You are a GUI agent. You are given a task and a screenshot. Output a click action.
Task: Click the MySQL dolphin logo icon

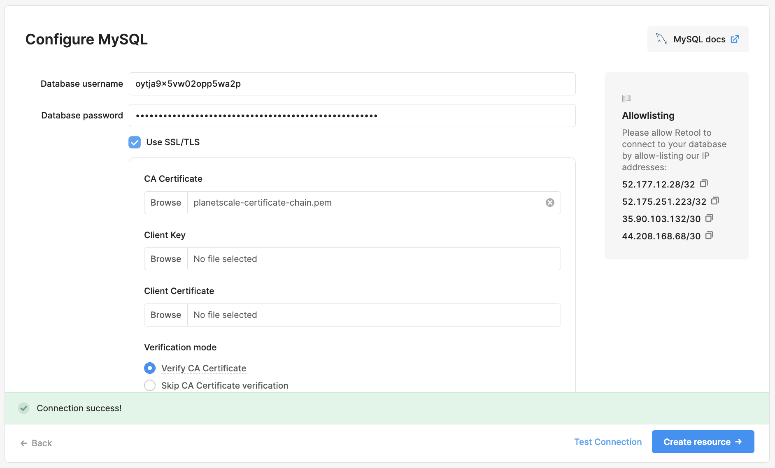click(662, 39)
